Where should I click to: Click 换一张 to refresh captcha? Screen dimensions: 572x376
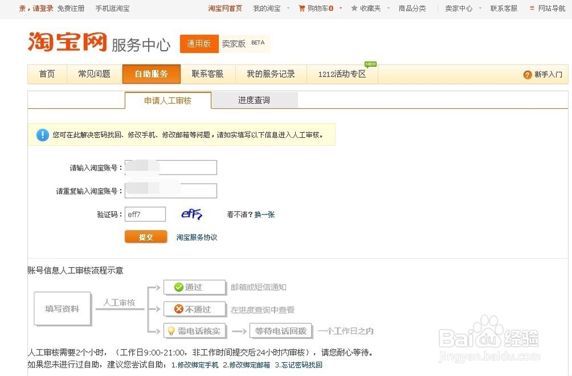click(x=264, y=215)
